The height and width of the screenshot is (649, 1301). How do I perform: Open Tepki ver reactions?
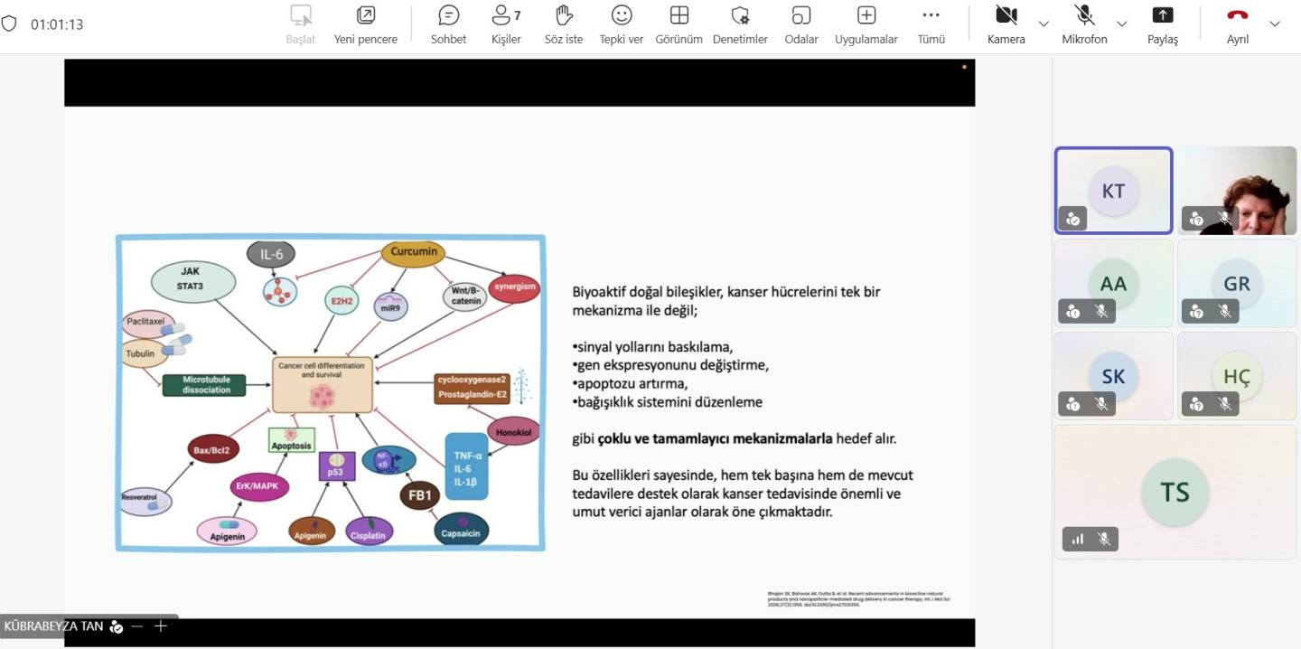622,25
